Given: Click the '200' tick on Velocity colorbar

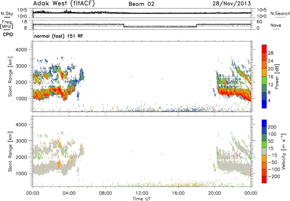Looking at the screenshot, I should tap(272, 127).
